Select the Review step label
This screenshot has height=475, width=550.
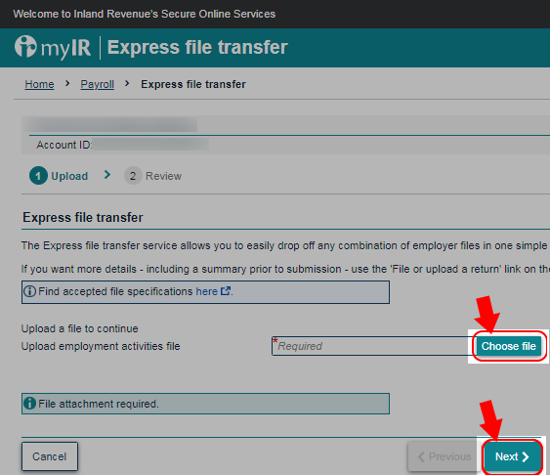coord(163,176)
